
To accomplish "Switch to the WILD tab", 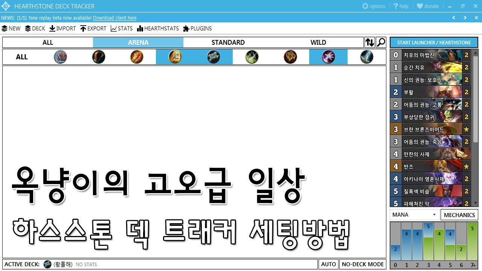I will click(318, 43).
